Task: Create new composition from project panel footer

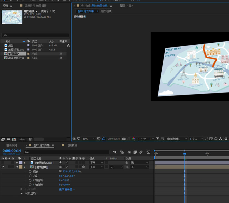Action: pyautogui.click(x=14, y=139)
